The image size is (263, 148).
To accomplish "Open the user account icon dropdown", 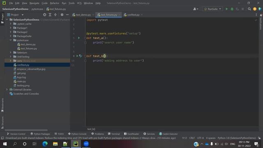I will tap(196, 9).
